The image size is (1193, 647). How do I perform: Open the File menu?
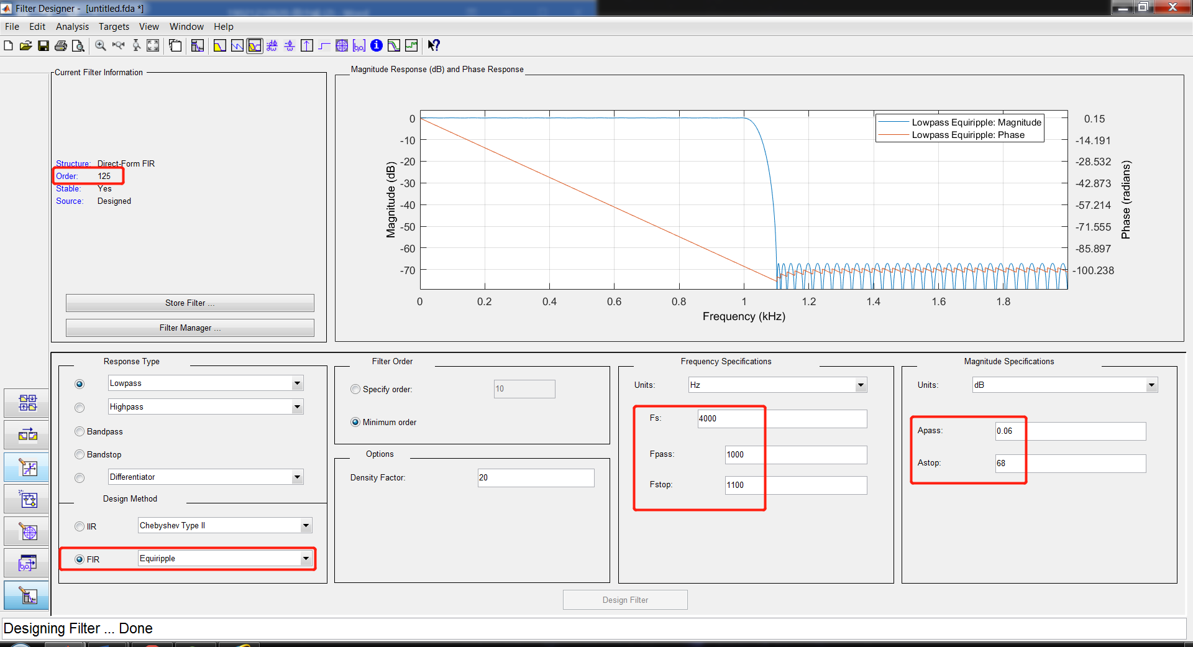pos(12,27)
